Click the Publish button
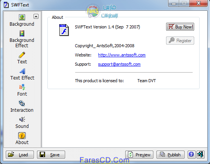The height and width of the screenshot is (164, 210). tap(170, 154)
